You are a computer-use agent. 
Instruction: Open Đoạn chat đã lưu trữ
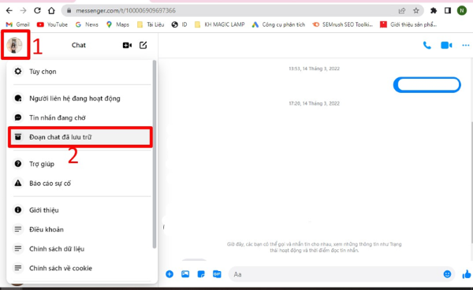[x=80, y=137]
